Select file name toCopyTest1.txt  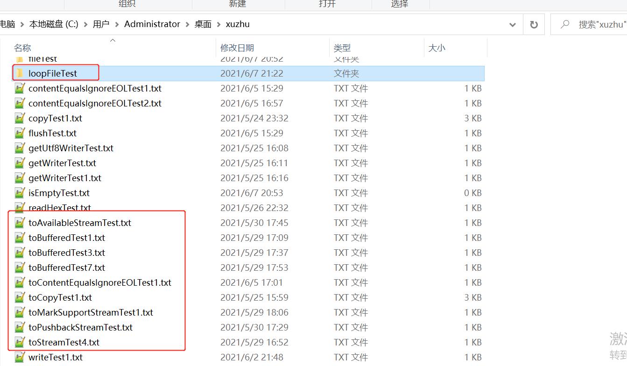tap(60, 297)
